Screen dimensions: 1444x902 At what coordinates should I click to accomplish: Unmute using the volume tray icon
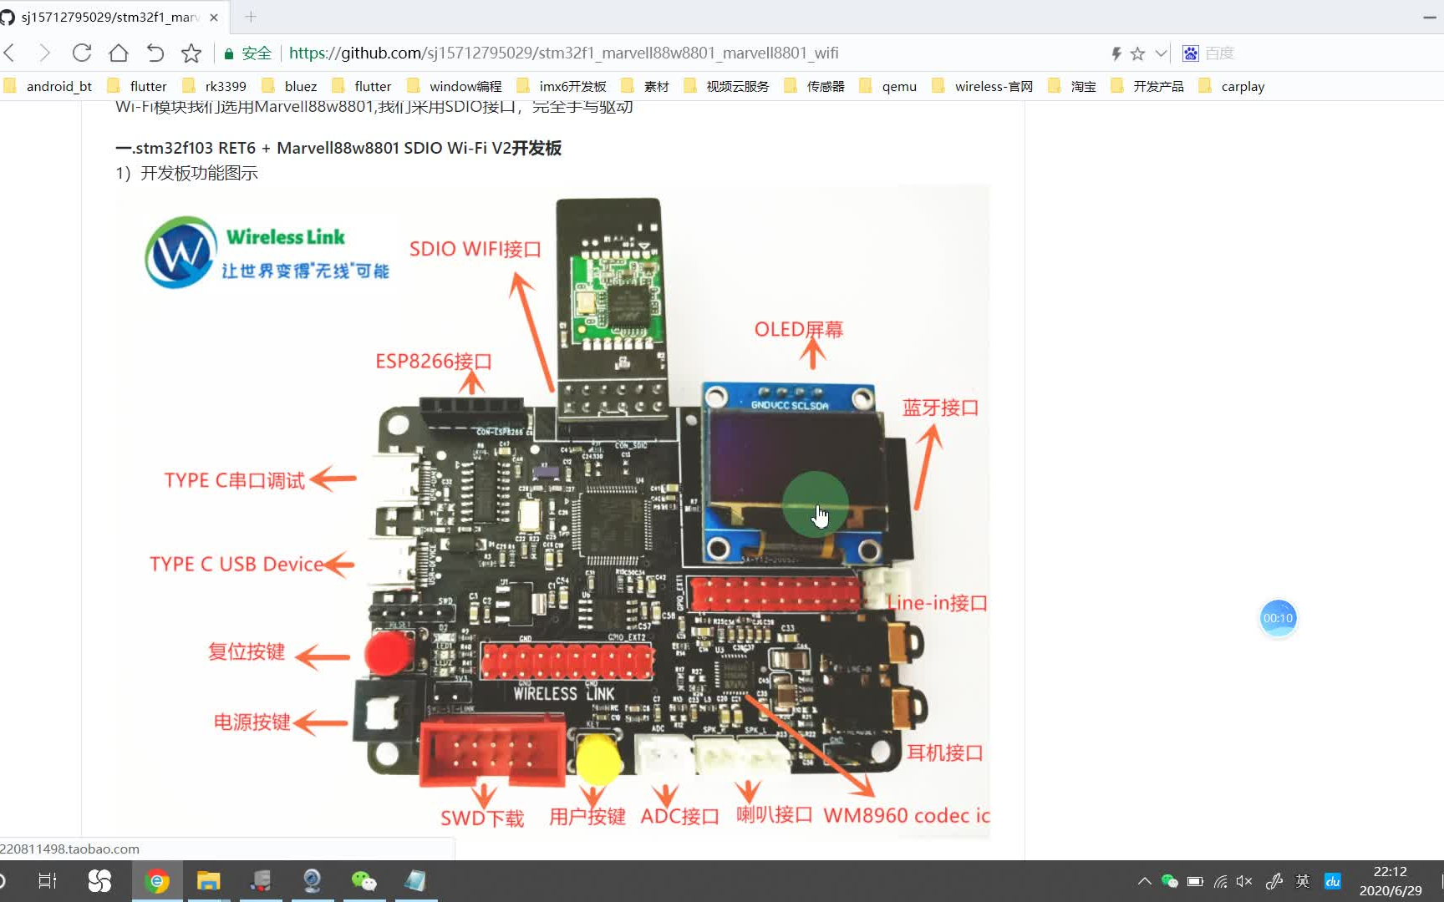(x=1244, y=881)
